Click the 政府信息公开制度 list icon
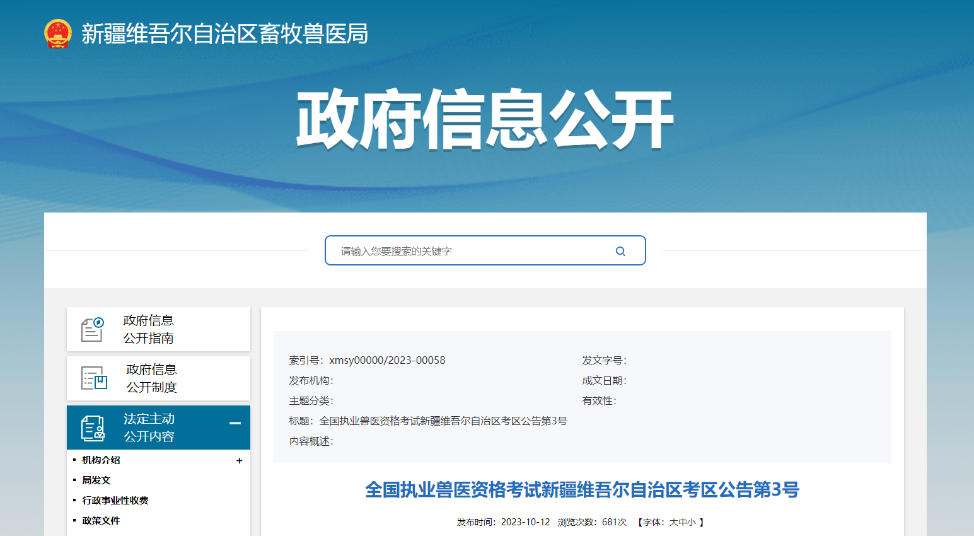 (94, 378)
